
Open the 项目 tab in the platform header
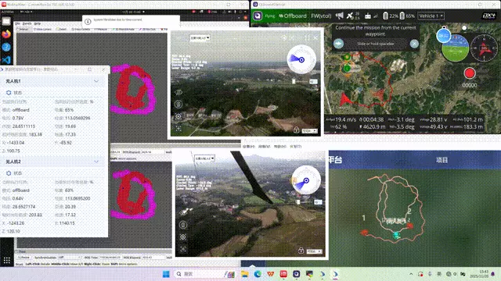coord(442,160)
